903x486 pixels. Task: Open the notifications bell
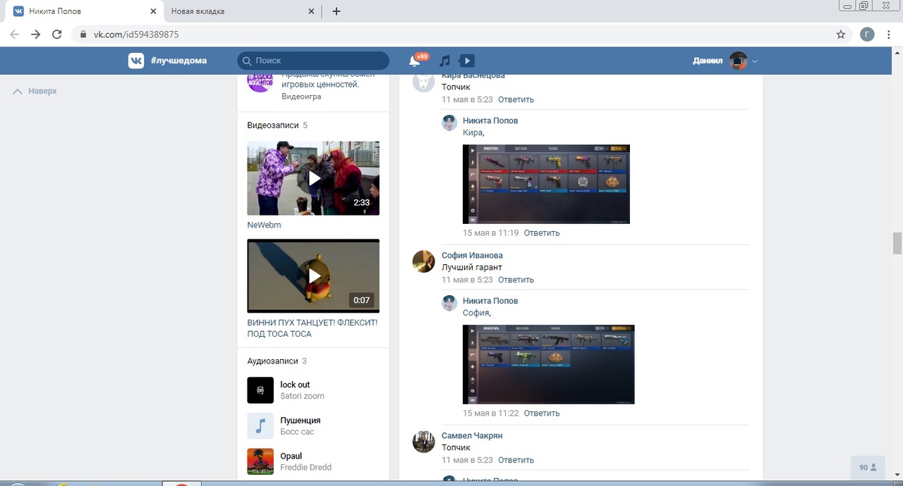(x=415, y=61)
